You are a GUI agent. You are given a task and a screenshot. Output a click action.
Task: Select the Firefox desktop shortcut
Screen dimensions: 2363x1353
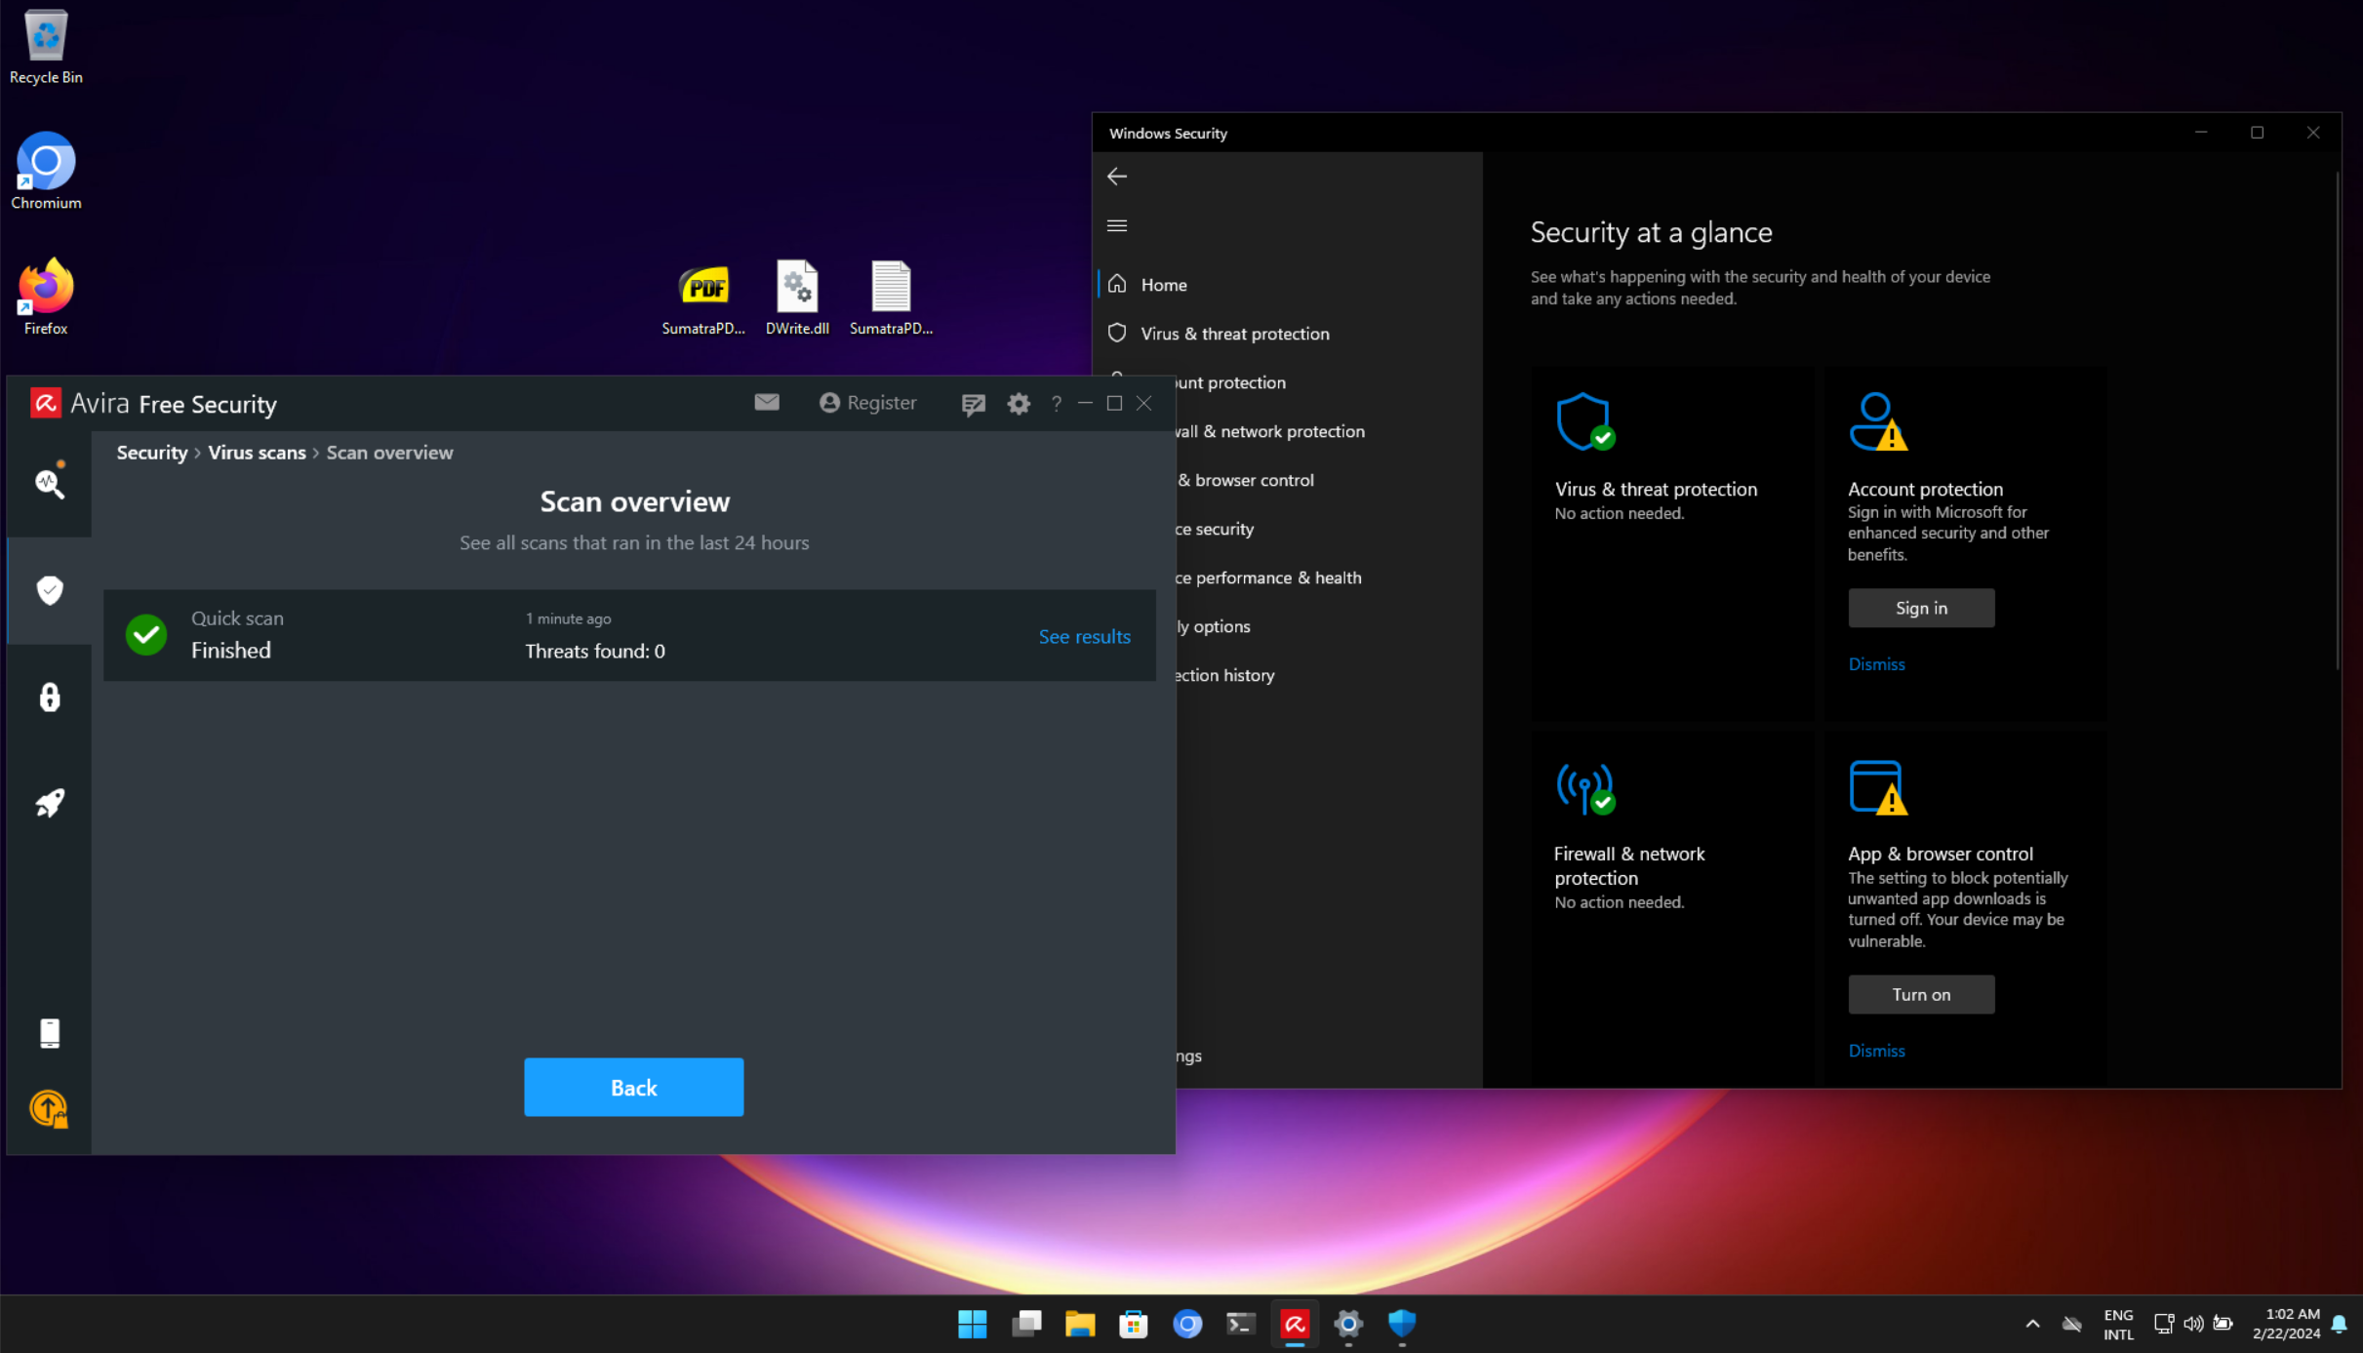[46, 297]
